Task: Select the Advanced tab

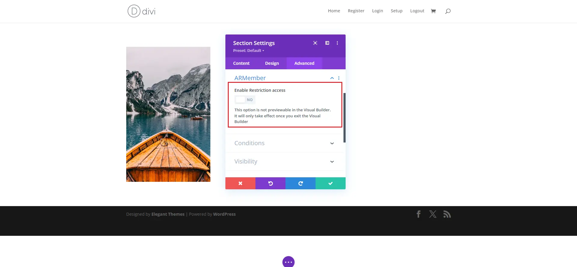Action: click(304, 63)
